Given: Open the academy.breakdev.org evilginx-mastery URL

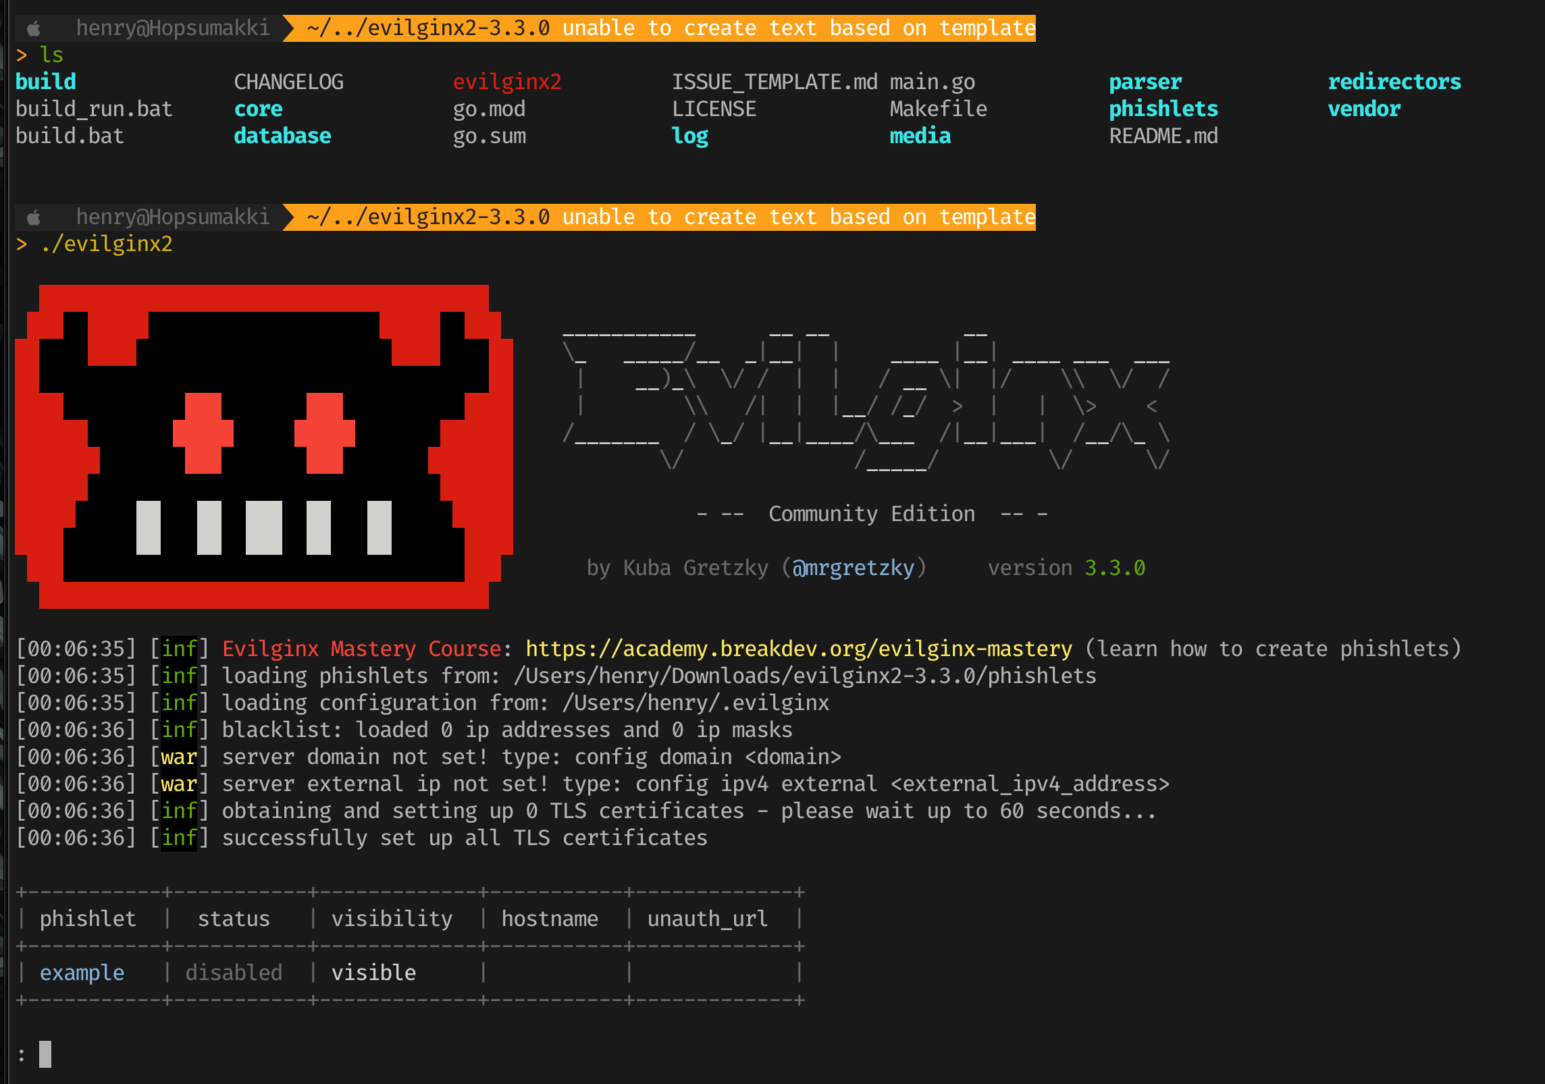Looking at the screenshot, I should (x=798, y=649).
